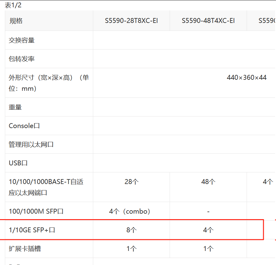This screenshot has height=265, width=276.
Task: Select the 交换容量 row label
Action: (22, 40)
